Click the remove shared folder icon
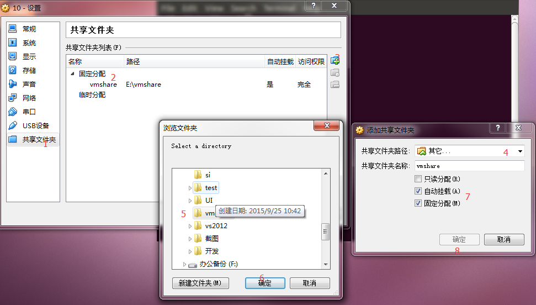536x305 pixels. (x=335, y=84)
